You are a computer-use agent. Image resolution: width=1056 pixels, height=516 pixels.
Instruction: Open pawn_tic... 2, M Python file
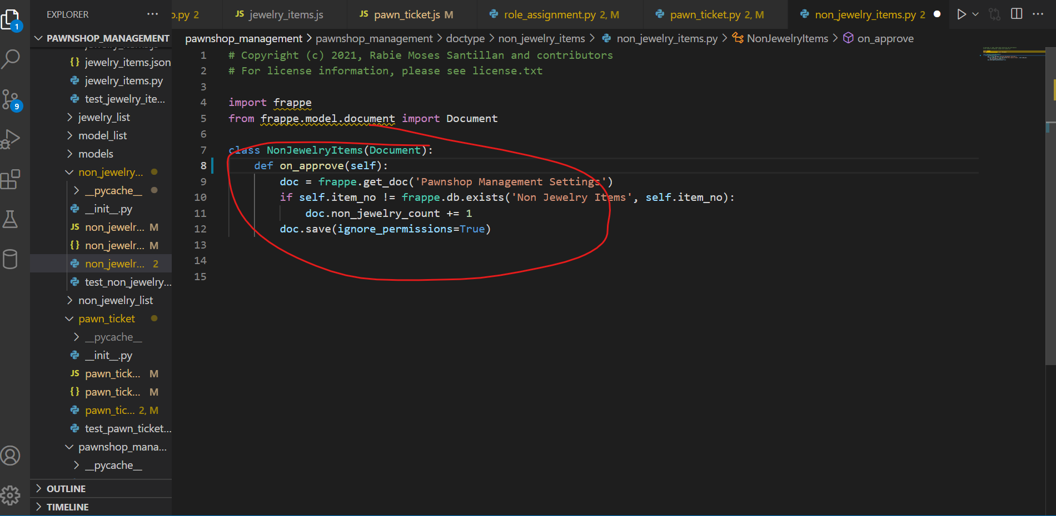tap(101, 410)
